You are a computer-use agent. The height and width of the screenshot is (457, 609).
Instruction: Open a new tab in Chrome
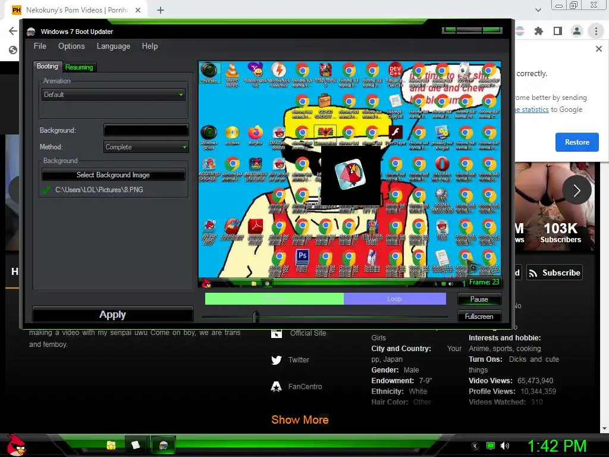pyautogui.click(x=161, y=10)
